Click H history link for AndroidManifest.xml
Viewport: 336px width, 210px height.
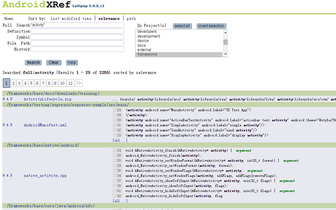4,125
